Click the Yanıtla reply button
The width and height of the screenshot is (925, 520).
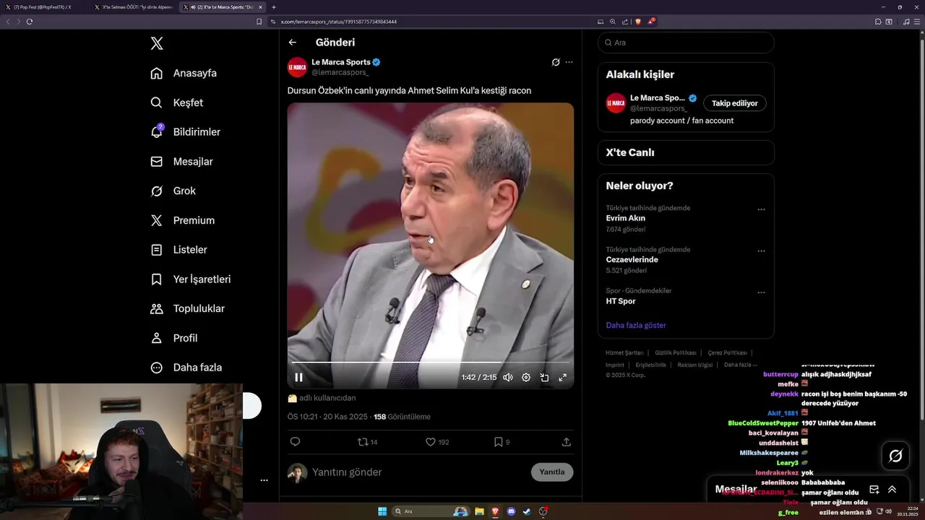552,472
